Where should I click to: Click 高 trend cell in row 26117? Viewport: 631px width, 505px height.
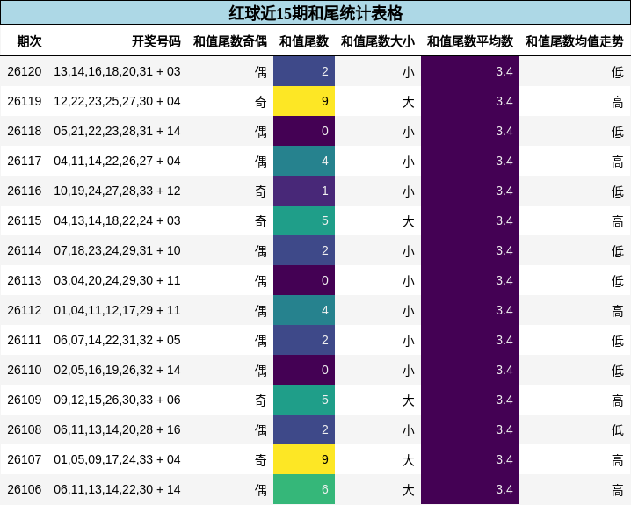click(x=618, y=162)
